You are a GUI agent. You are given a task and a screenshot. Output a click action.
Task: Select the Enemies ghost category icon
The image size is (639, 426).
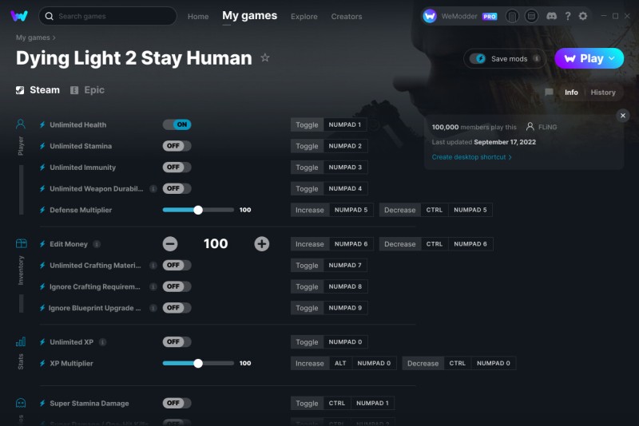[x=21, y=403]
